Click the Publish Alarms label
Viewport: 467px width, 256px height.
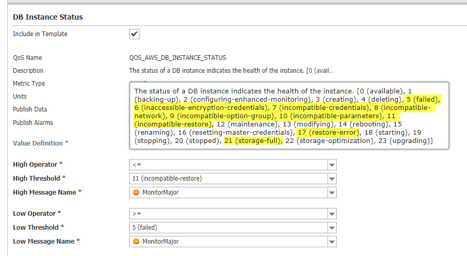point(33,123)
